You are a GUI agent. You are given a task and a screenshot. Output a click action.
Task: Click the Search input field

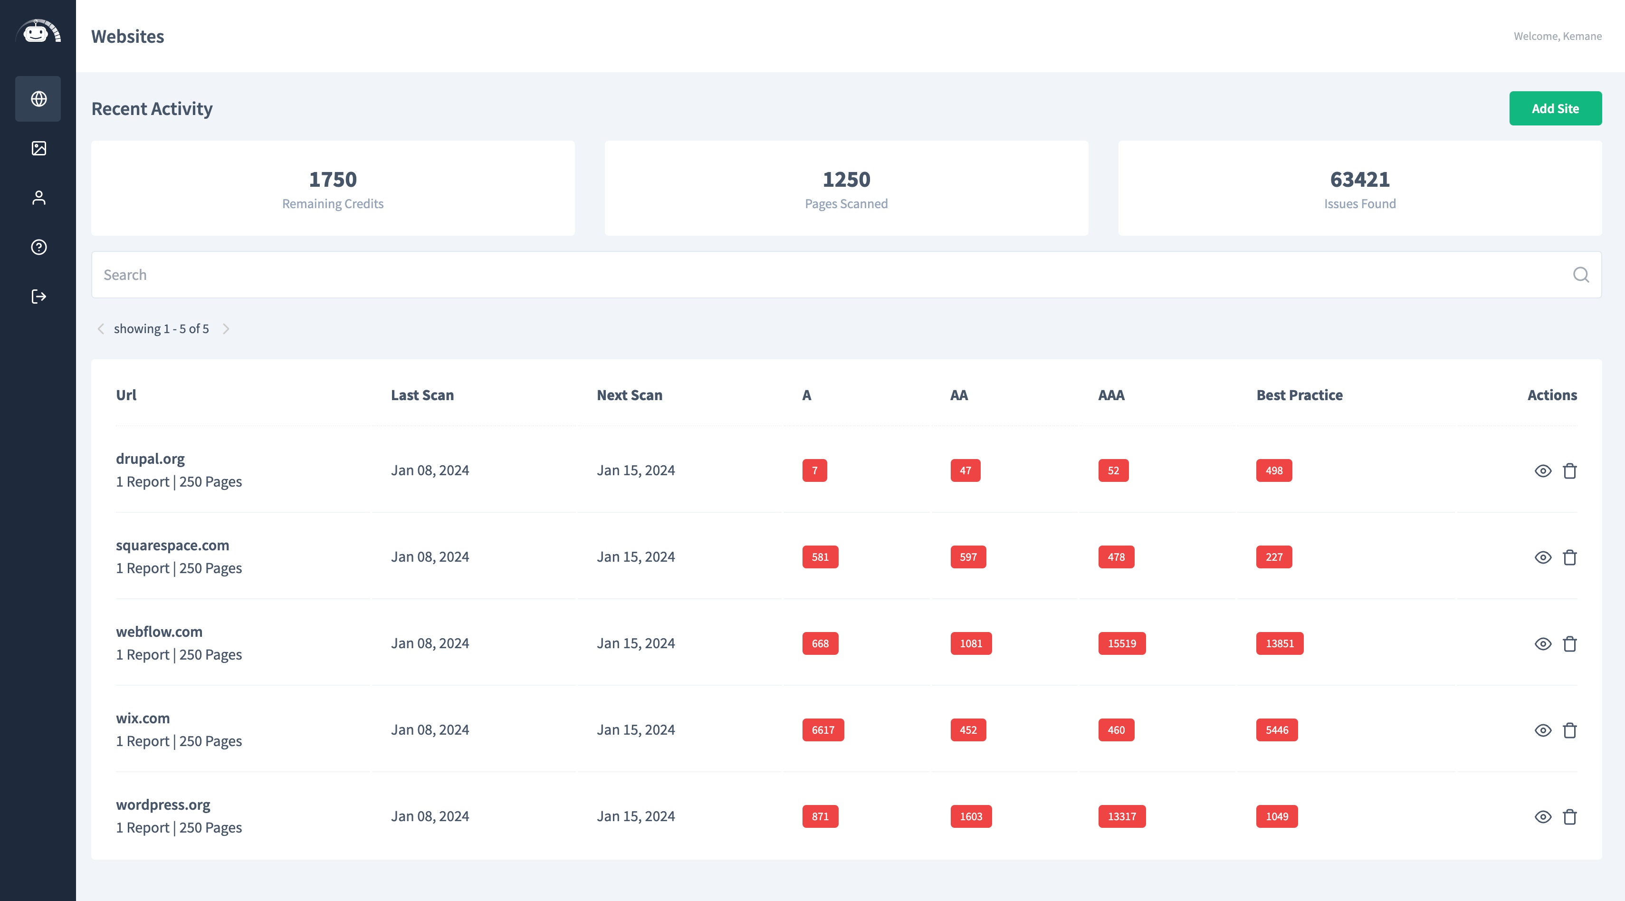coord(820,275)
